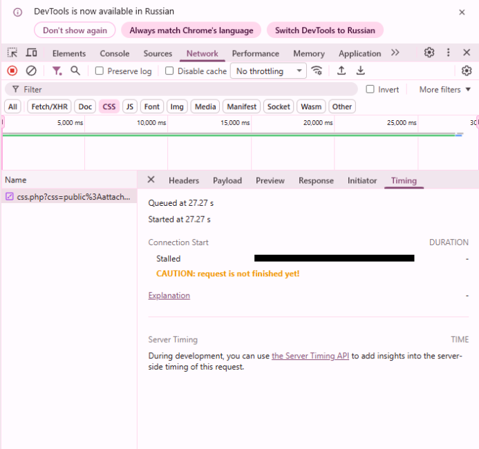The image size is (479, 449).
Task: Filter by JS requests
Action: (130, 106)
